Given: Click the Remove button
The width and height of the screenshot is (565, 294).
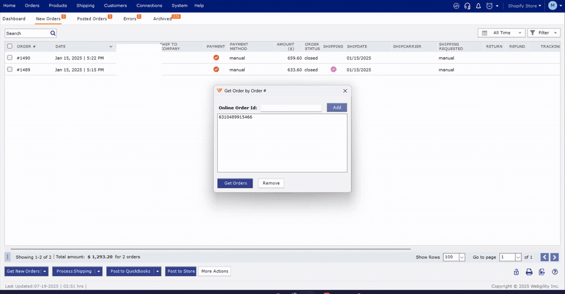Looking at the screenshot, I should click(x=271, y=183).
